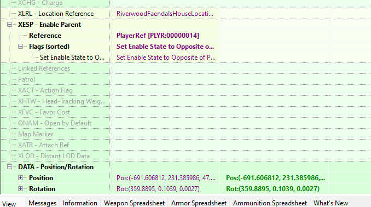Select the purple Pos:(-691.606812, 231.385986, 47.... value
The image size is (371, 207).
point(166,178)
